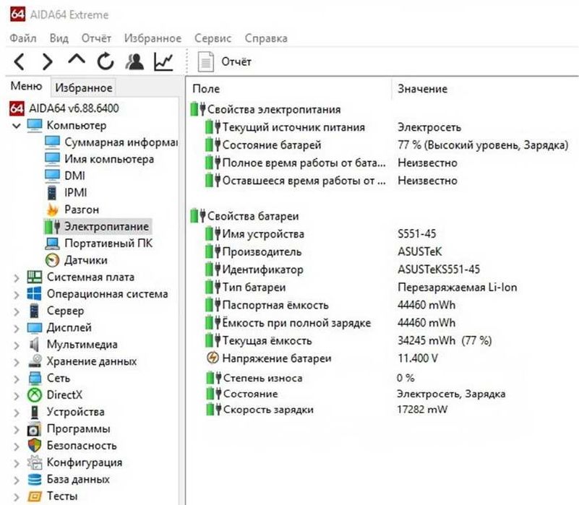The width and height of the screenshot is (579, 505).
Task: Click the DirectX Xbox icon
Action: 35,395
